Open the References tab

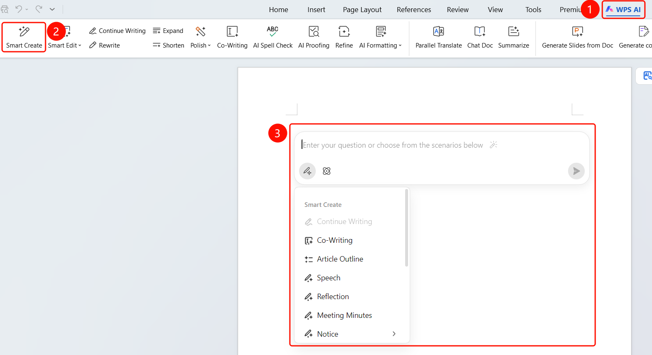coord(414,10)
